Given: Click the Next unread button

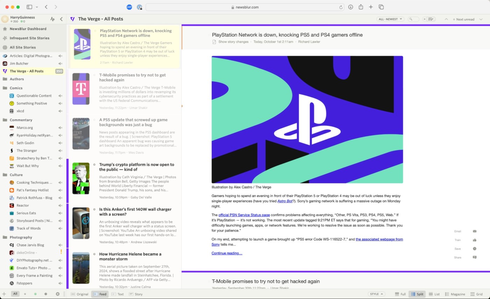Looking at the screenshot, I should point(463,19).
